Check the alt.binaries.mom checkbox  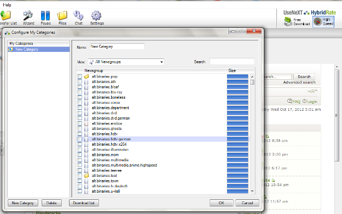pos(79,155)
